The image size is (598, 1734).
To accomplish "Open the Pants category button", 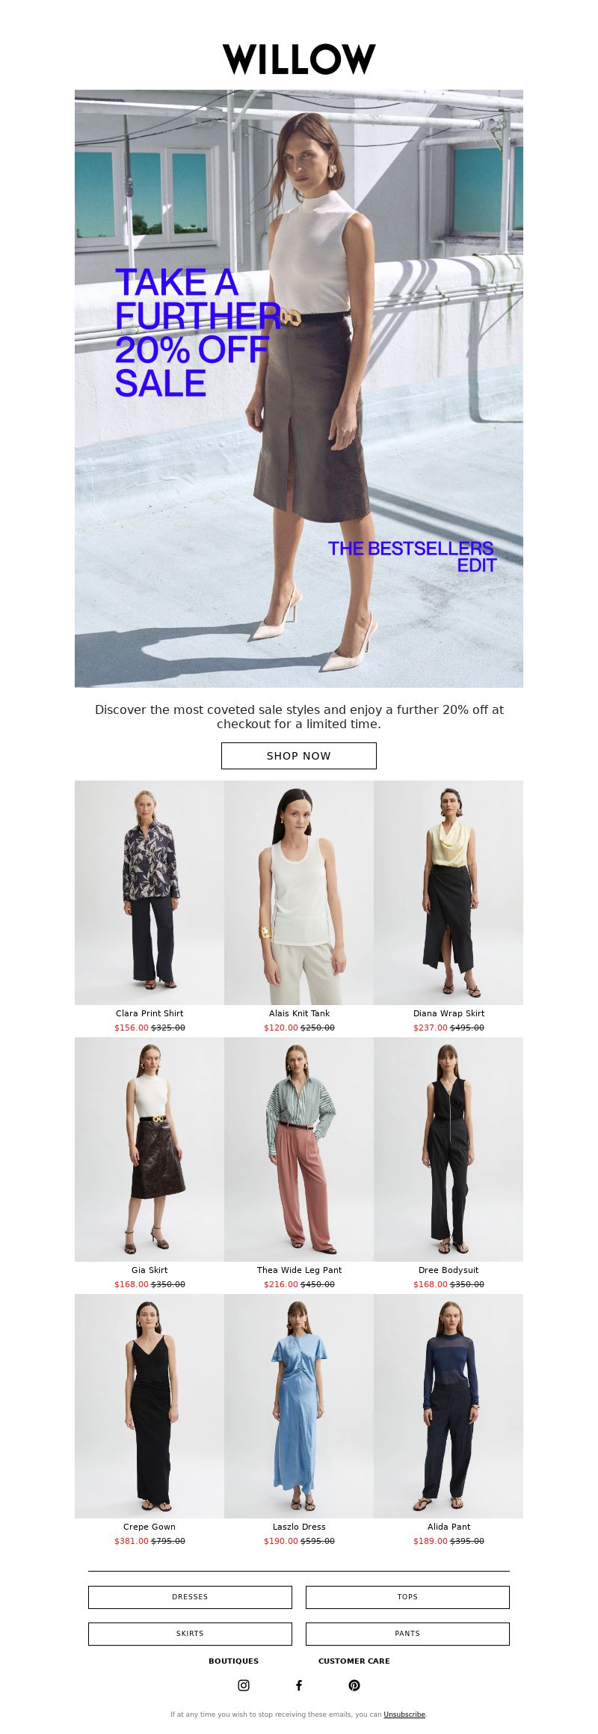I will 407,1634.
